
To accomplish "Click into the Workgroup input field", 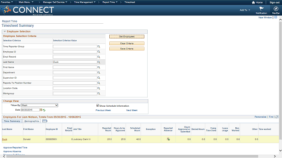I will pos(75,93).
